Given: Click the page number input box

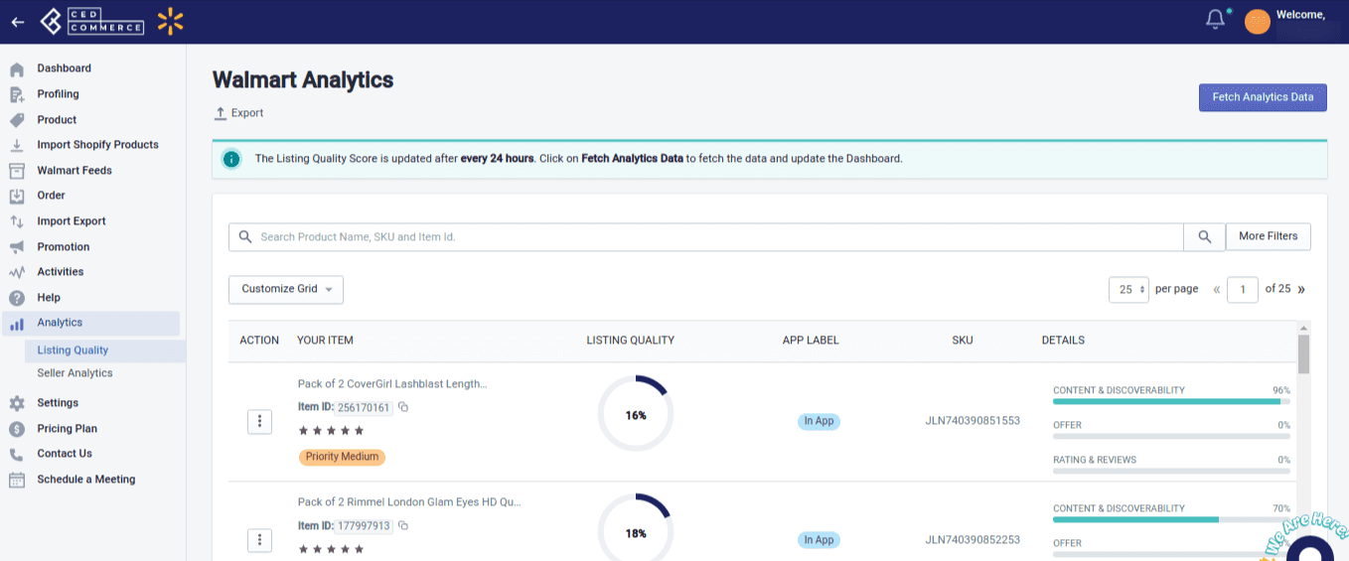Looking at the screenshot, I should tap(1243, 290).
